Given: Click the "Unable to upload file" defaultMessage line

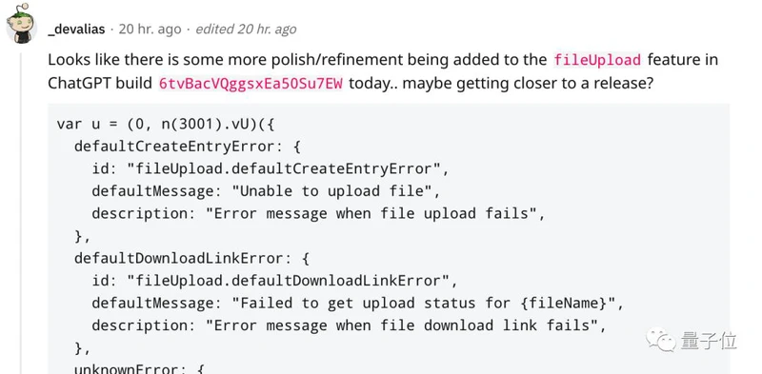Looking at the screenshot, I should pyautogui.click(x=266, y=191).
